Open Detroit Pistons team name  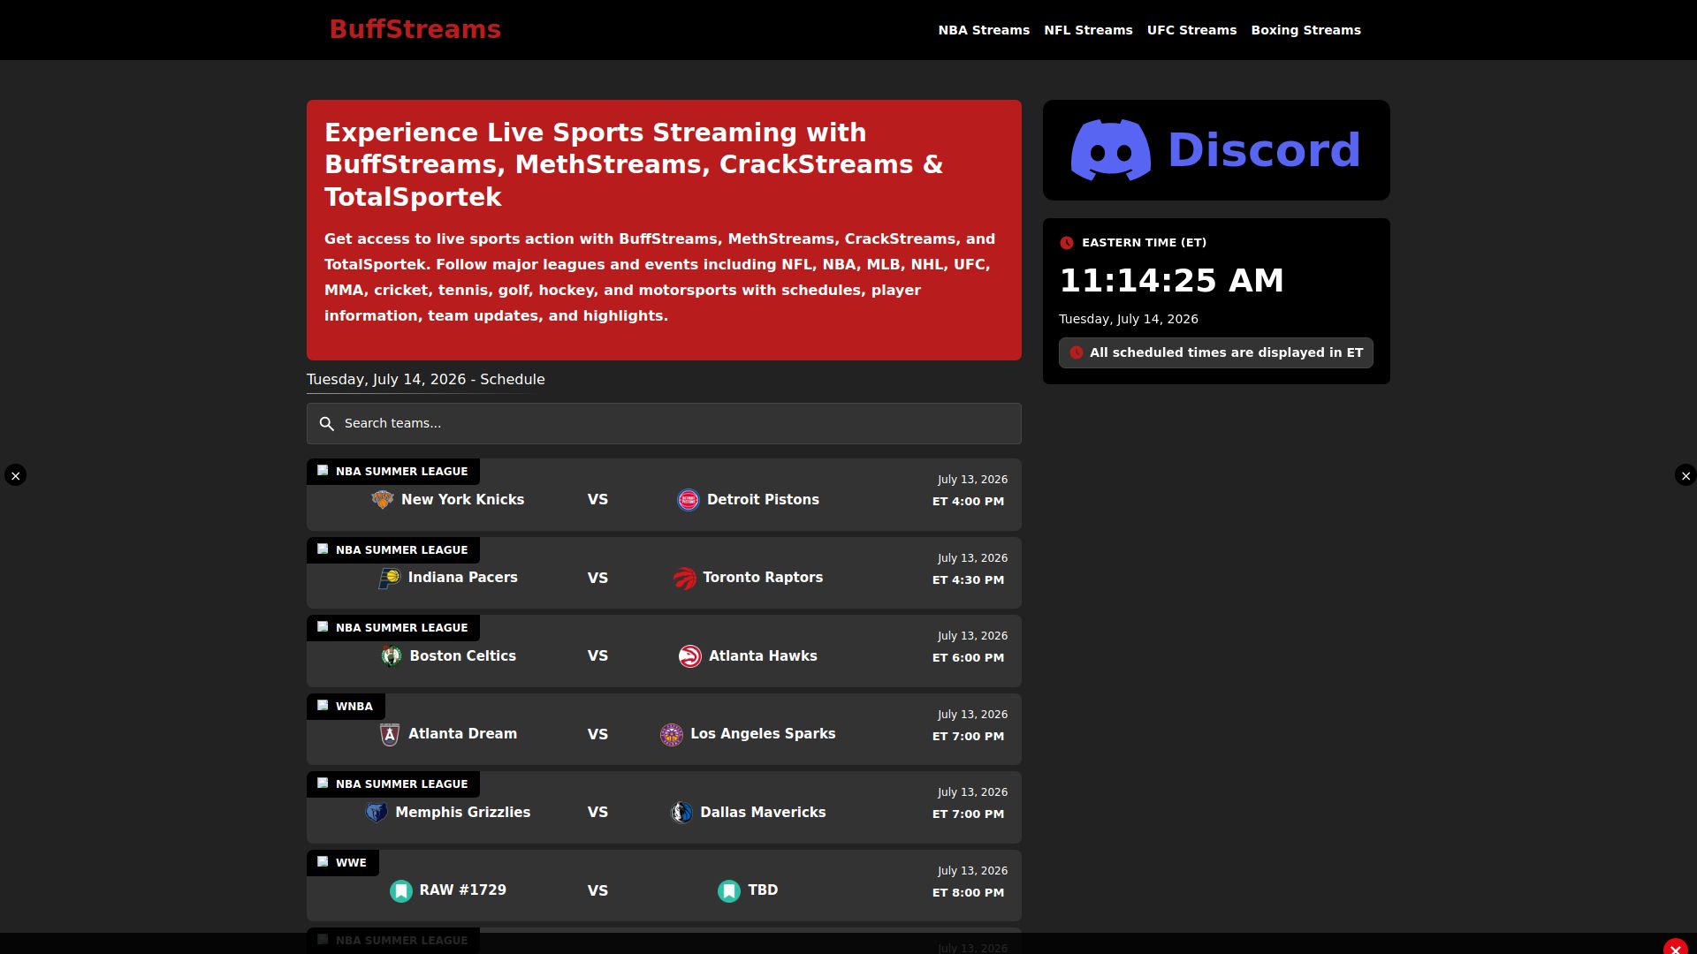click(763, 500)
